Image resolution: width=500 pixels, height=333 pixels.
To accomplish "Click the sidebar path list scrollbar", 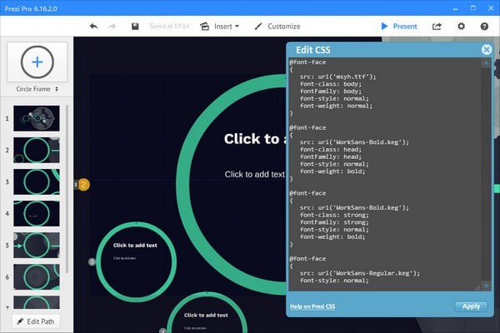I will coord(67,189).
